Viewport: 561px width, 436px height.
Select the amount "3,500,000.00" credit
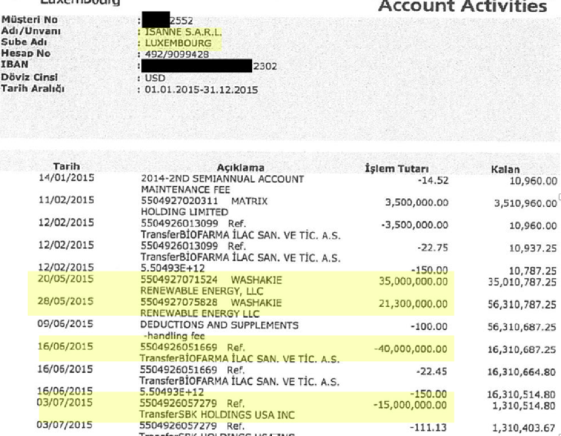(x=417, y=203)
